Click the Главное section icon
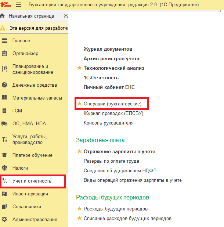Image resolution: width=224 pixels, height=227 pixels. coord(4,40)
